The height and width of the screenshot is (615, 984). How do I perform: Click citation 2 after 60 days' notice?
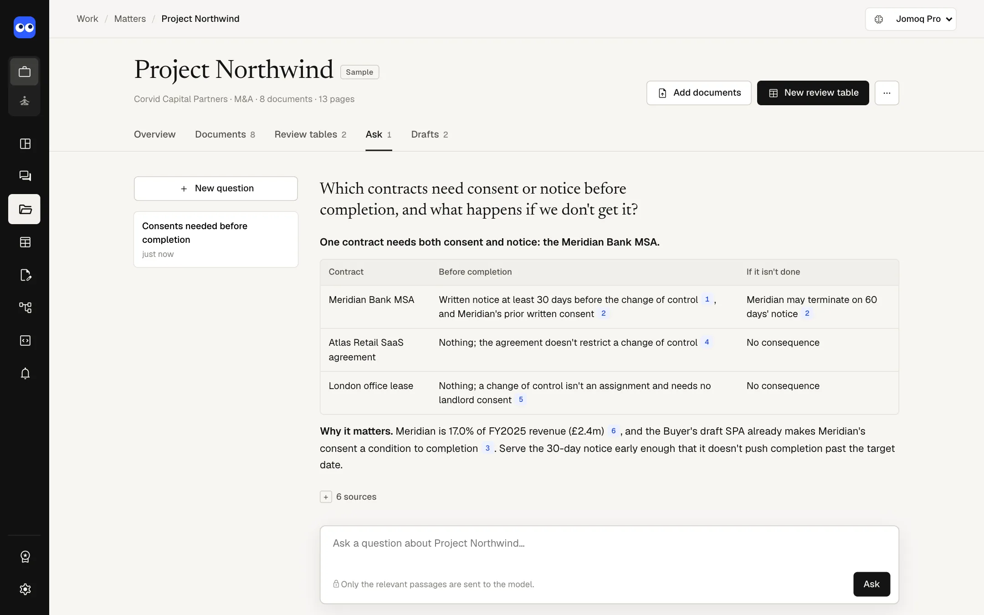point(807,313)
